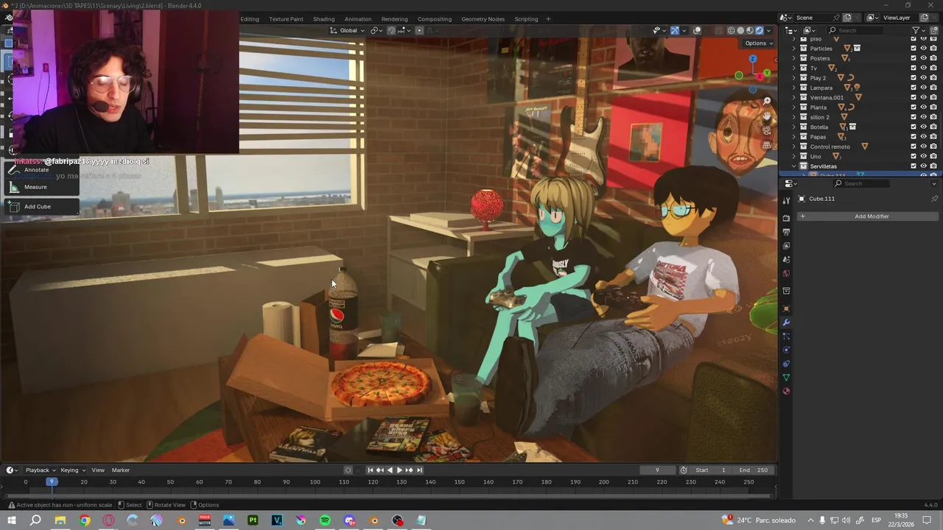Open the Tool properties tab icon
The width and height of the screenshot is (943, 530).
(786, 201)
